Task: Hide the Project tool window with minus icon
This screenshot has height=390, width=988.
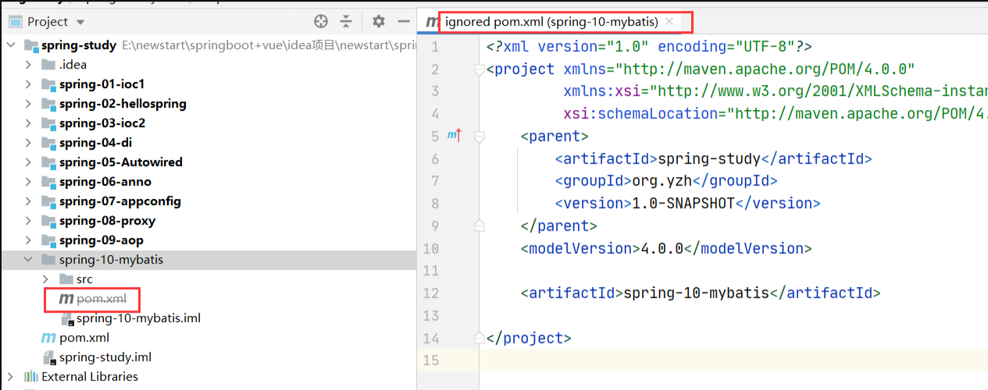Action: pos(403,22)
